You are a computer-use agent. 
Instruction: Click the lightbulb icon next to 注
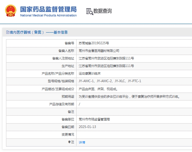[69, 142]
